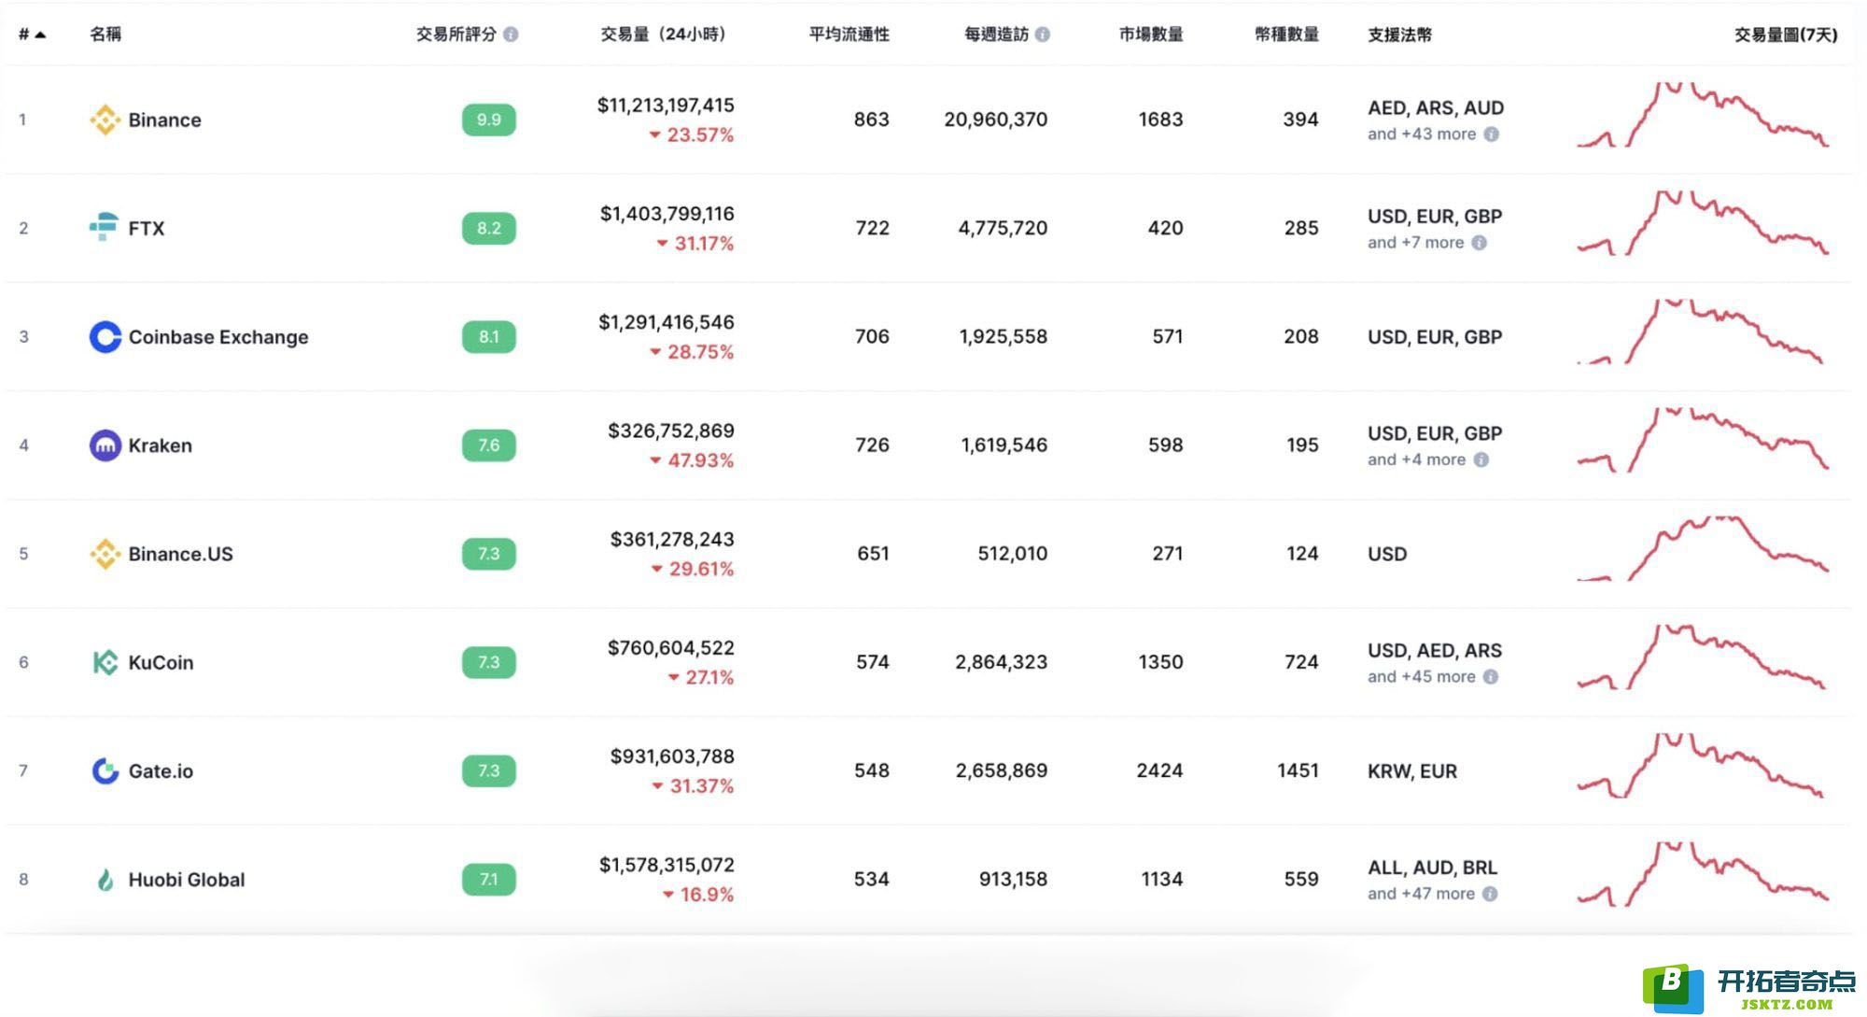Click the FTX logo icon

coord(104,227)
